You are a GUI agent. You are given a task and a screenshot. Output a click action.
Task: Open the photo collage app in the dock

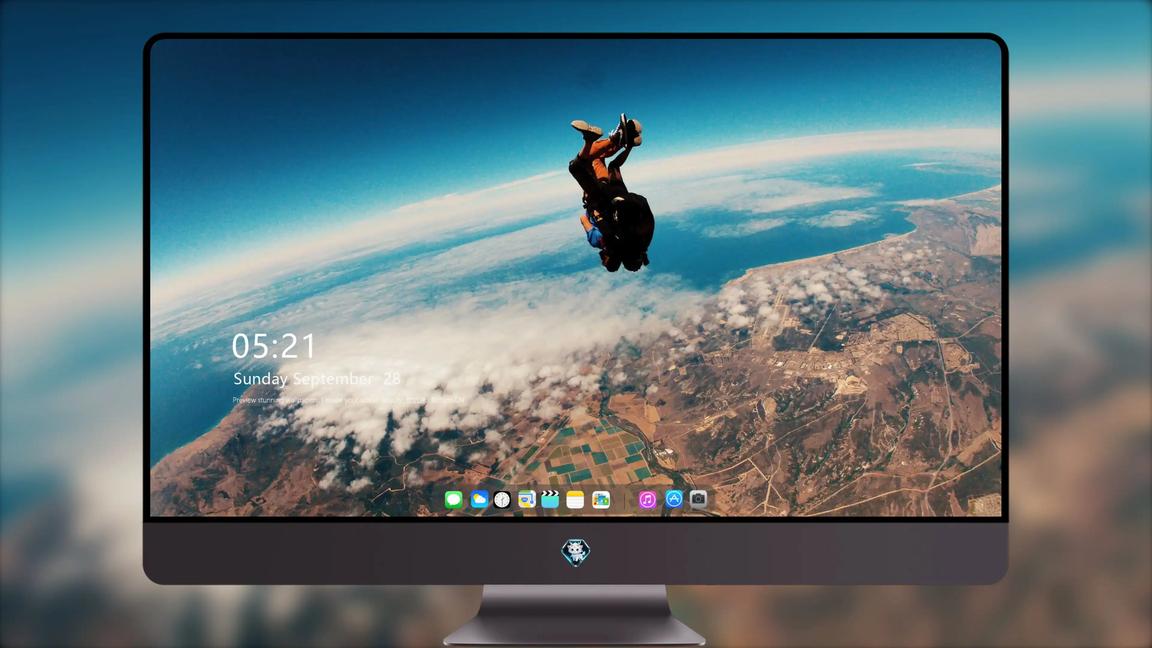[x=601, y=499]
